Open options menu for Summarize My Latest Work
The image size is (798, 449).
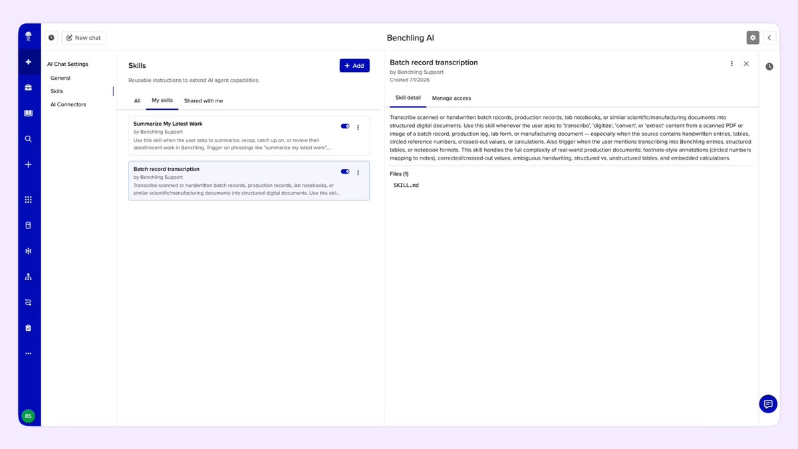358,127
